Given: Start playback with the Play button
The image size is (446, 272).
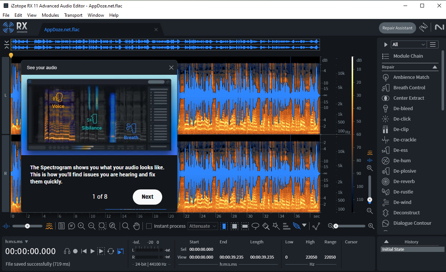Looking at the screenshot, I should coord(92,251).
